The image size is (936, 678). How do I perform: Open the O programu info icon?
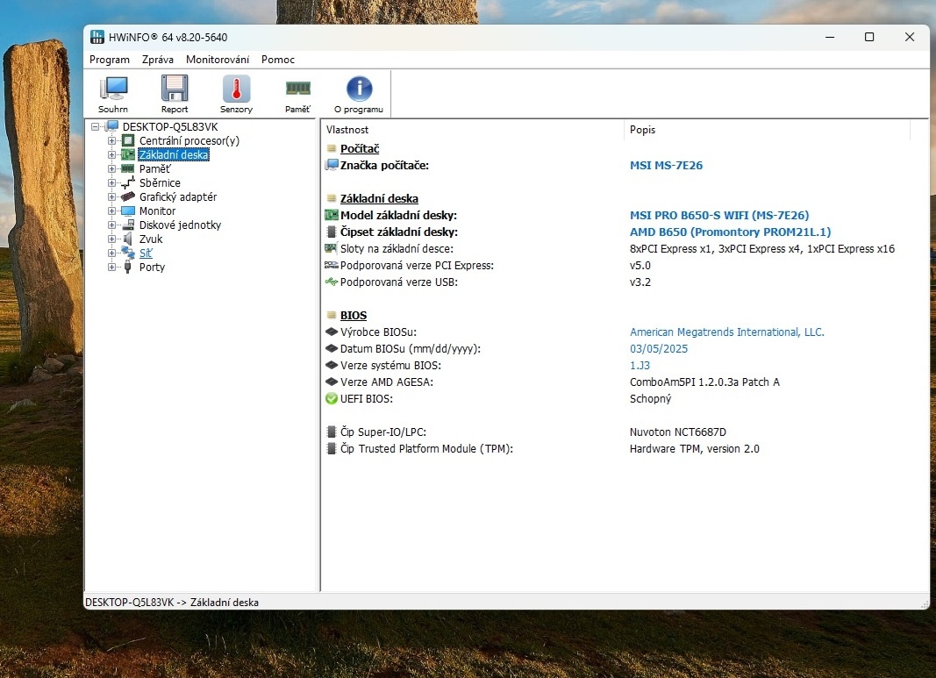(360, 89)
